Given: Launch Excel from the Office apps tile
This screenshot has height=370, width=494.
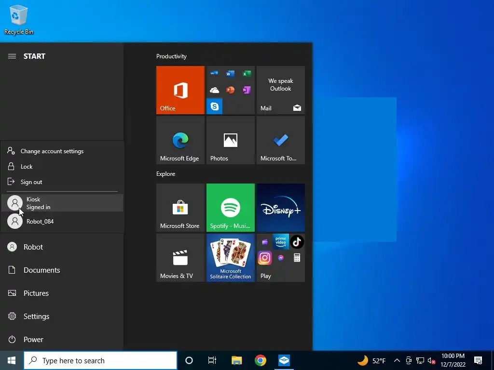Looking at the screenshot, I should (x=247, y=74).
